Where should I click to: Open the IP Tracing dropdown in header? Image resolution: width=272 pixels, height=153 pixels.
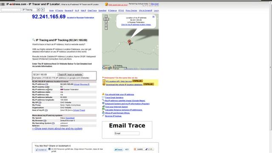pos(31,10)
